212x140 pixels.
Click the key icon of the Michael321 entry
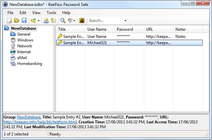coord(60,43)
